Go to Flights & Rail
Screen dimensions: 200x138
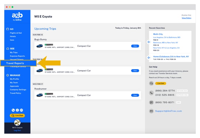point(16,33)
